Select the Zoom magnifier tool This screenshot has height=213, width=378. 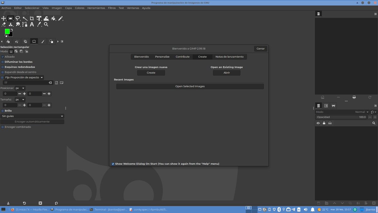tap(46, 24)
